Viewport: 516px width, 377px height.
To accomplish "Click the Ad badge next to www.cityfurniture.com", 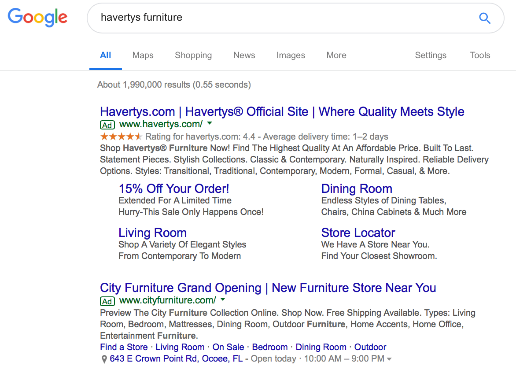I will [x=107, y=301].
